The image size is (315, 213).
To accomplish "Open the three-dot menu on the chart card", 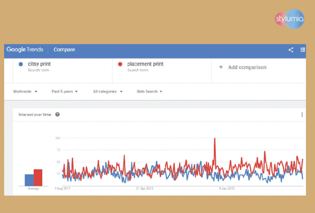I will 302,115.
